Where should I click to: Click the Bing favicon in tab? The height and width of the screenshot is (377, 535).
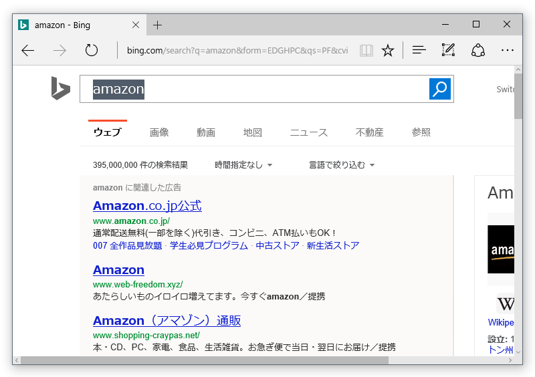point(23,25)
